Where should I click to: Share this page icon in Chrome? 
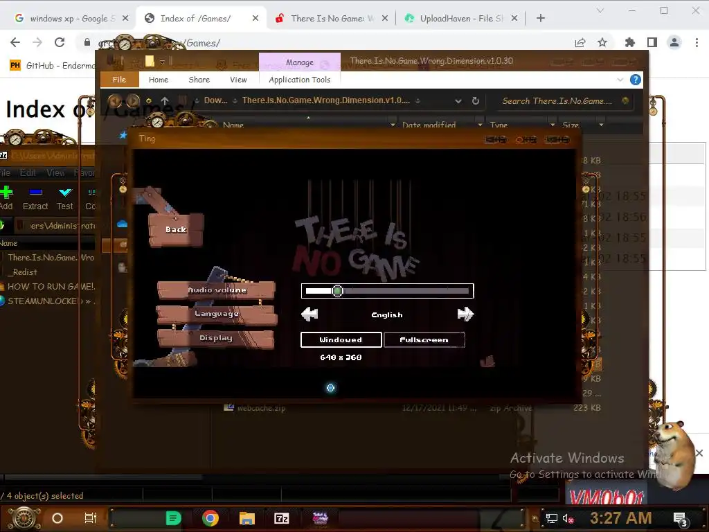[x=580, y=42]
